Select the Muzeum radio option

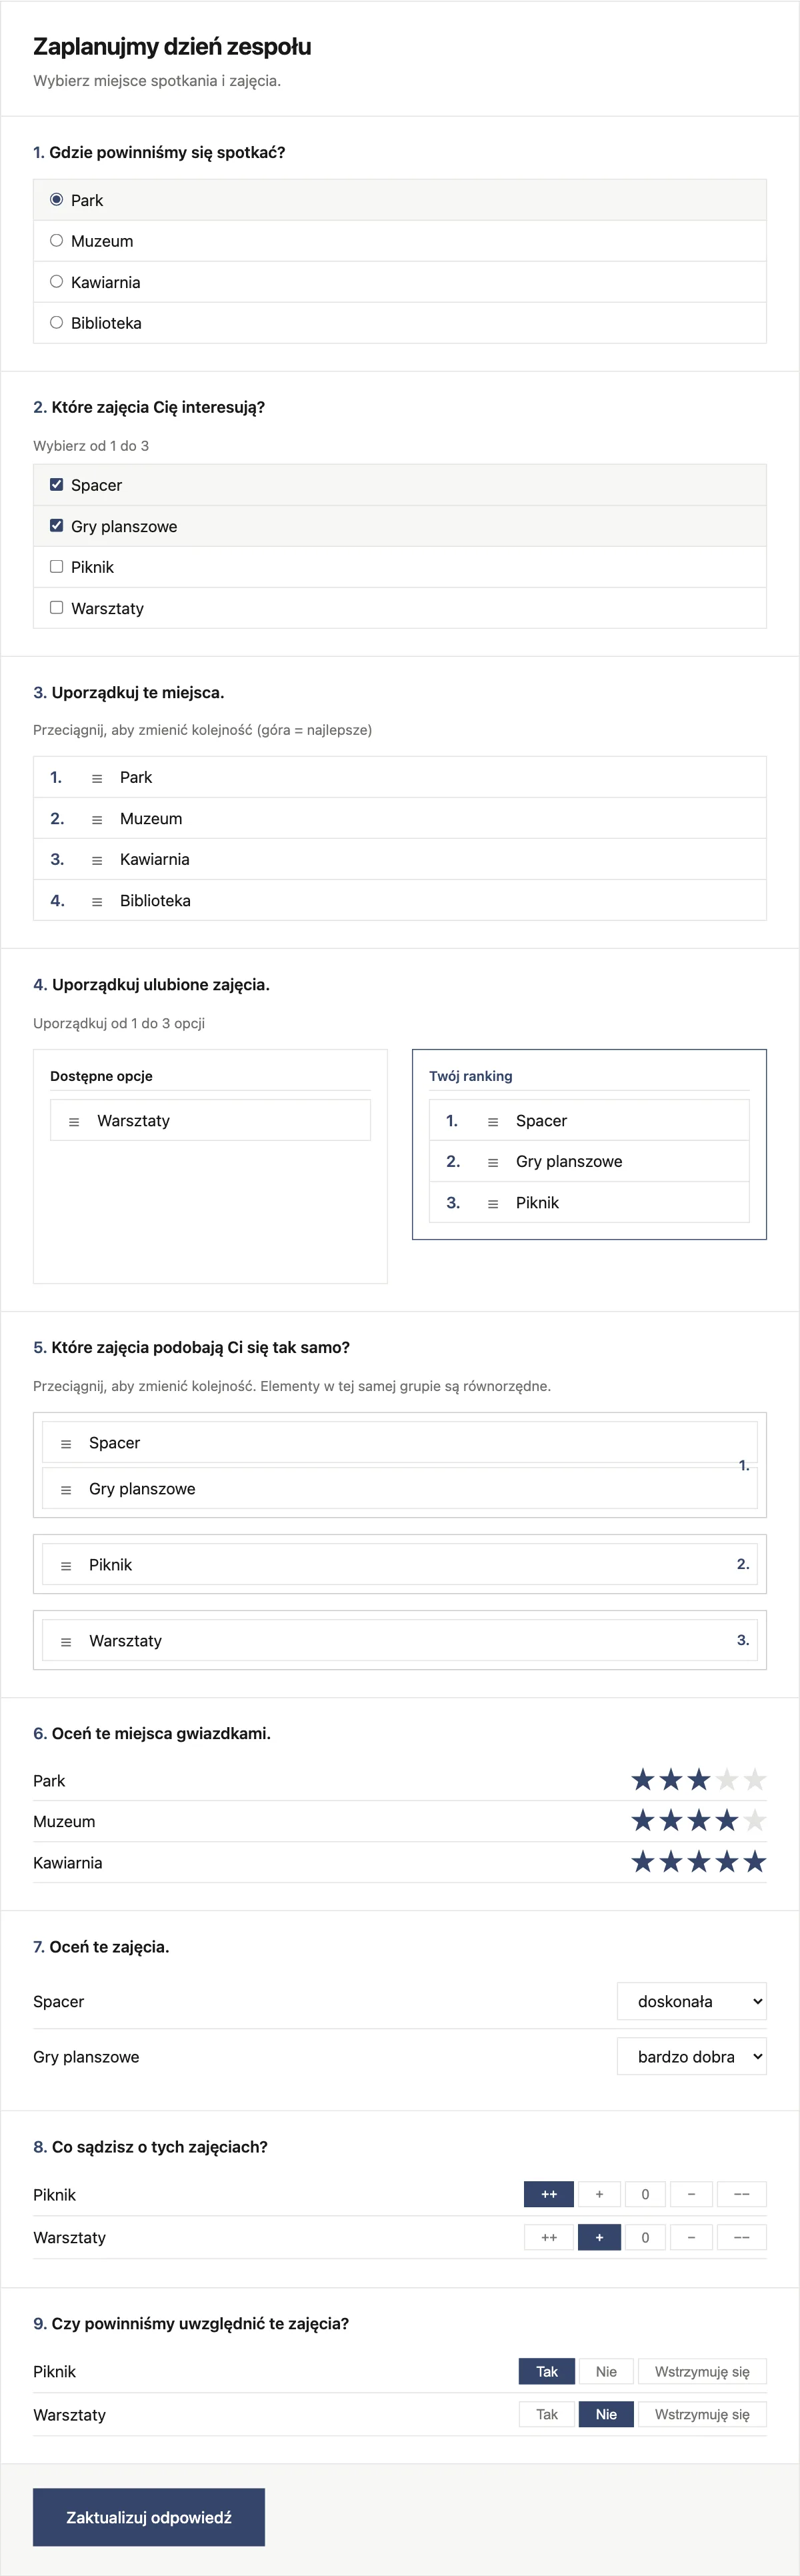click(57, 241)
